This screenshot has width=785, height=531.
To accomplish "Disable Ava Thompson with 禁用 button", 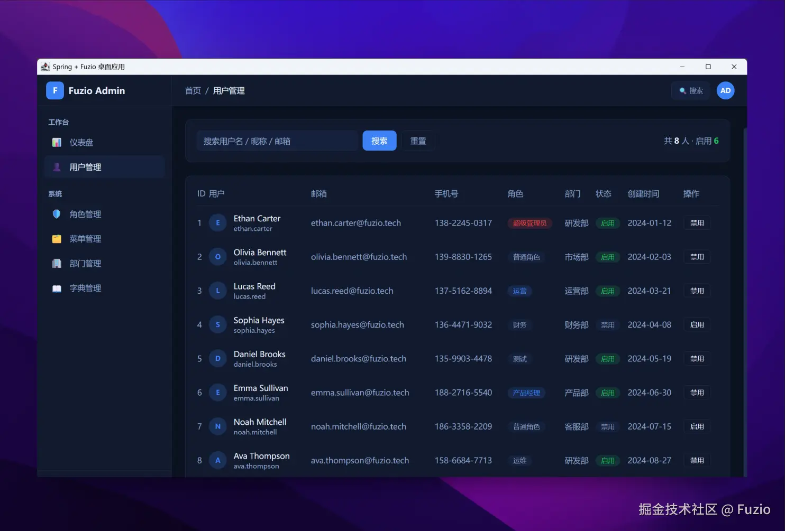I will coord(697,460).
